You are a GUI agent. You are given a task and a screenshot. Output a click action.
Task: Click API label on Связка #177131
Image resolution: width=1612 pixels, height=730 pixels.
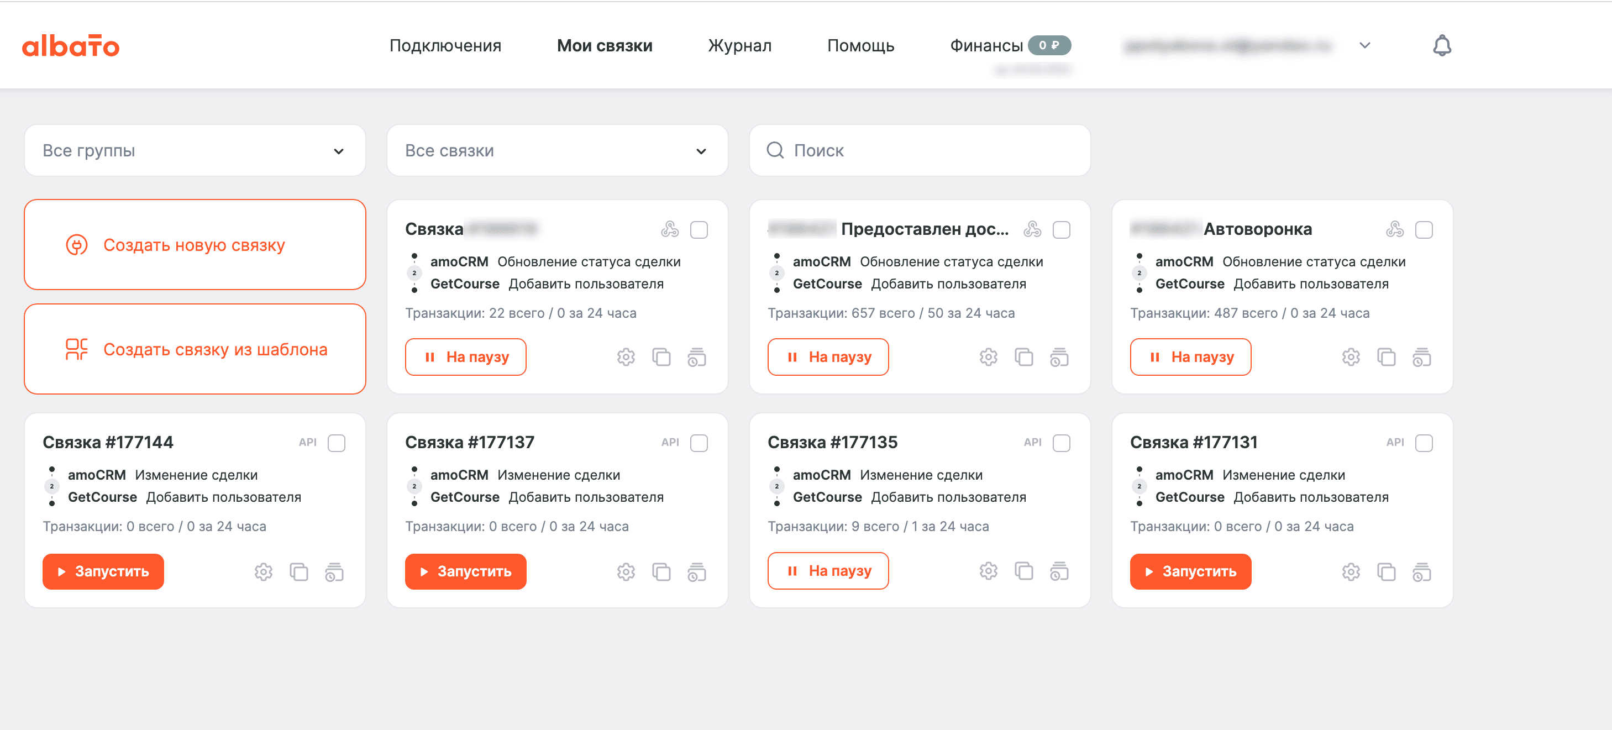(x=1395, y=442)
